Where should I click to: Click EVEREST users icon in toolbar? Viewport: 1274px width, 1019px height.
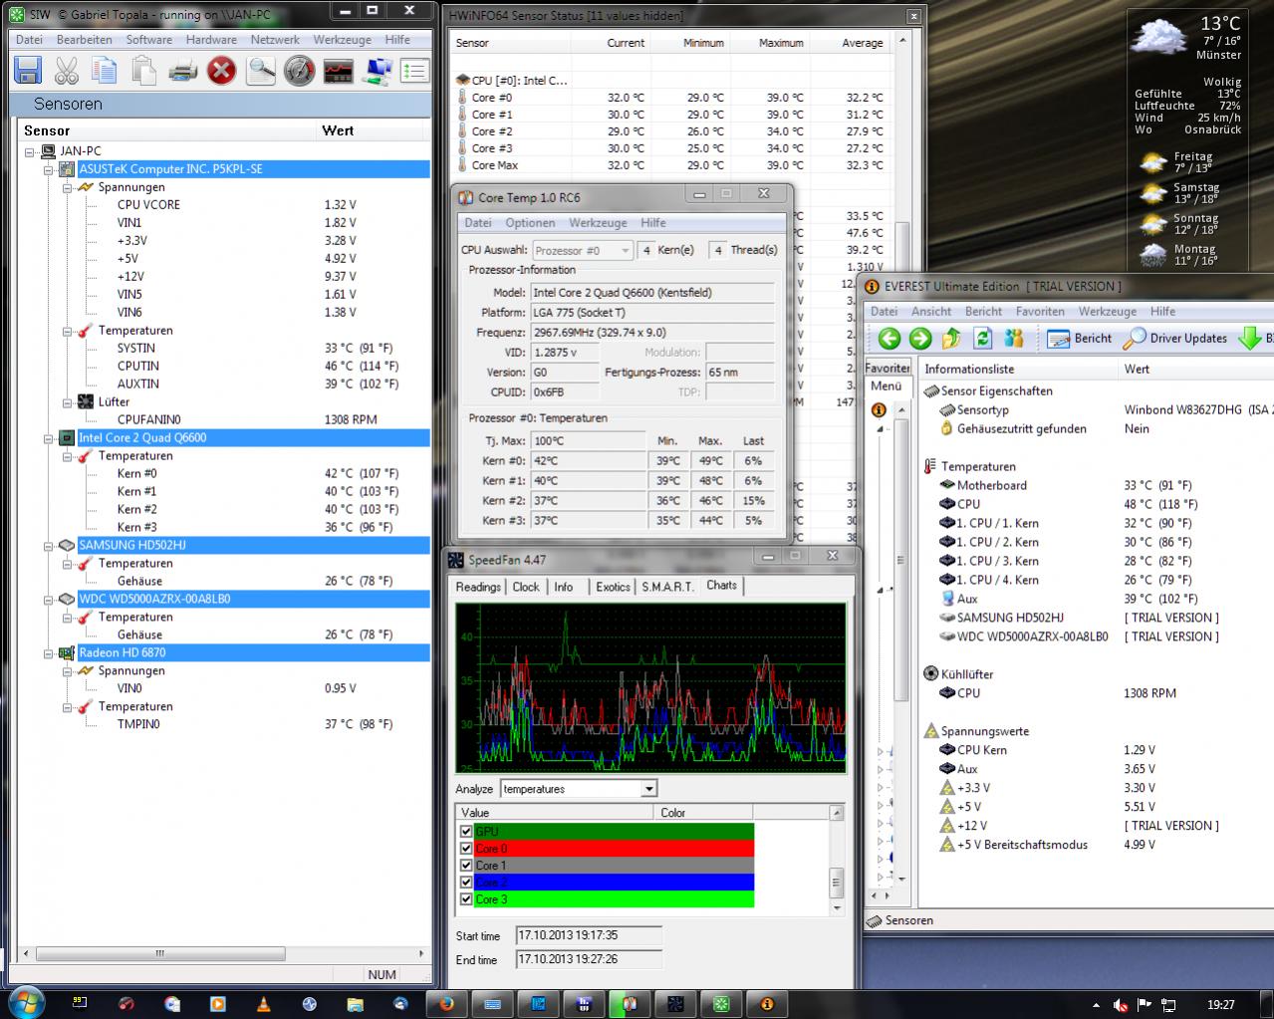1014,339
